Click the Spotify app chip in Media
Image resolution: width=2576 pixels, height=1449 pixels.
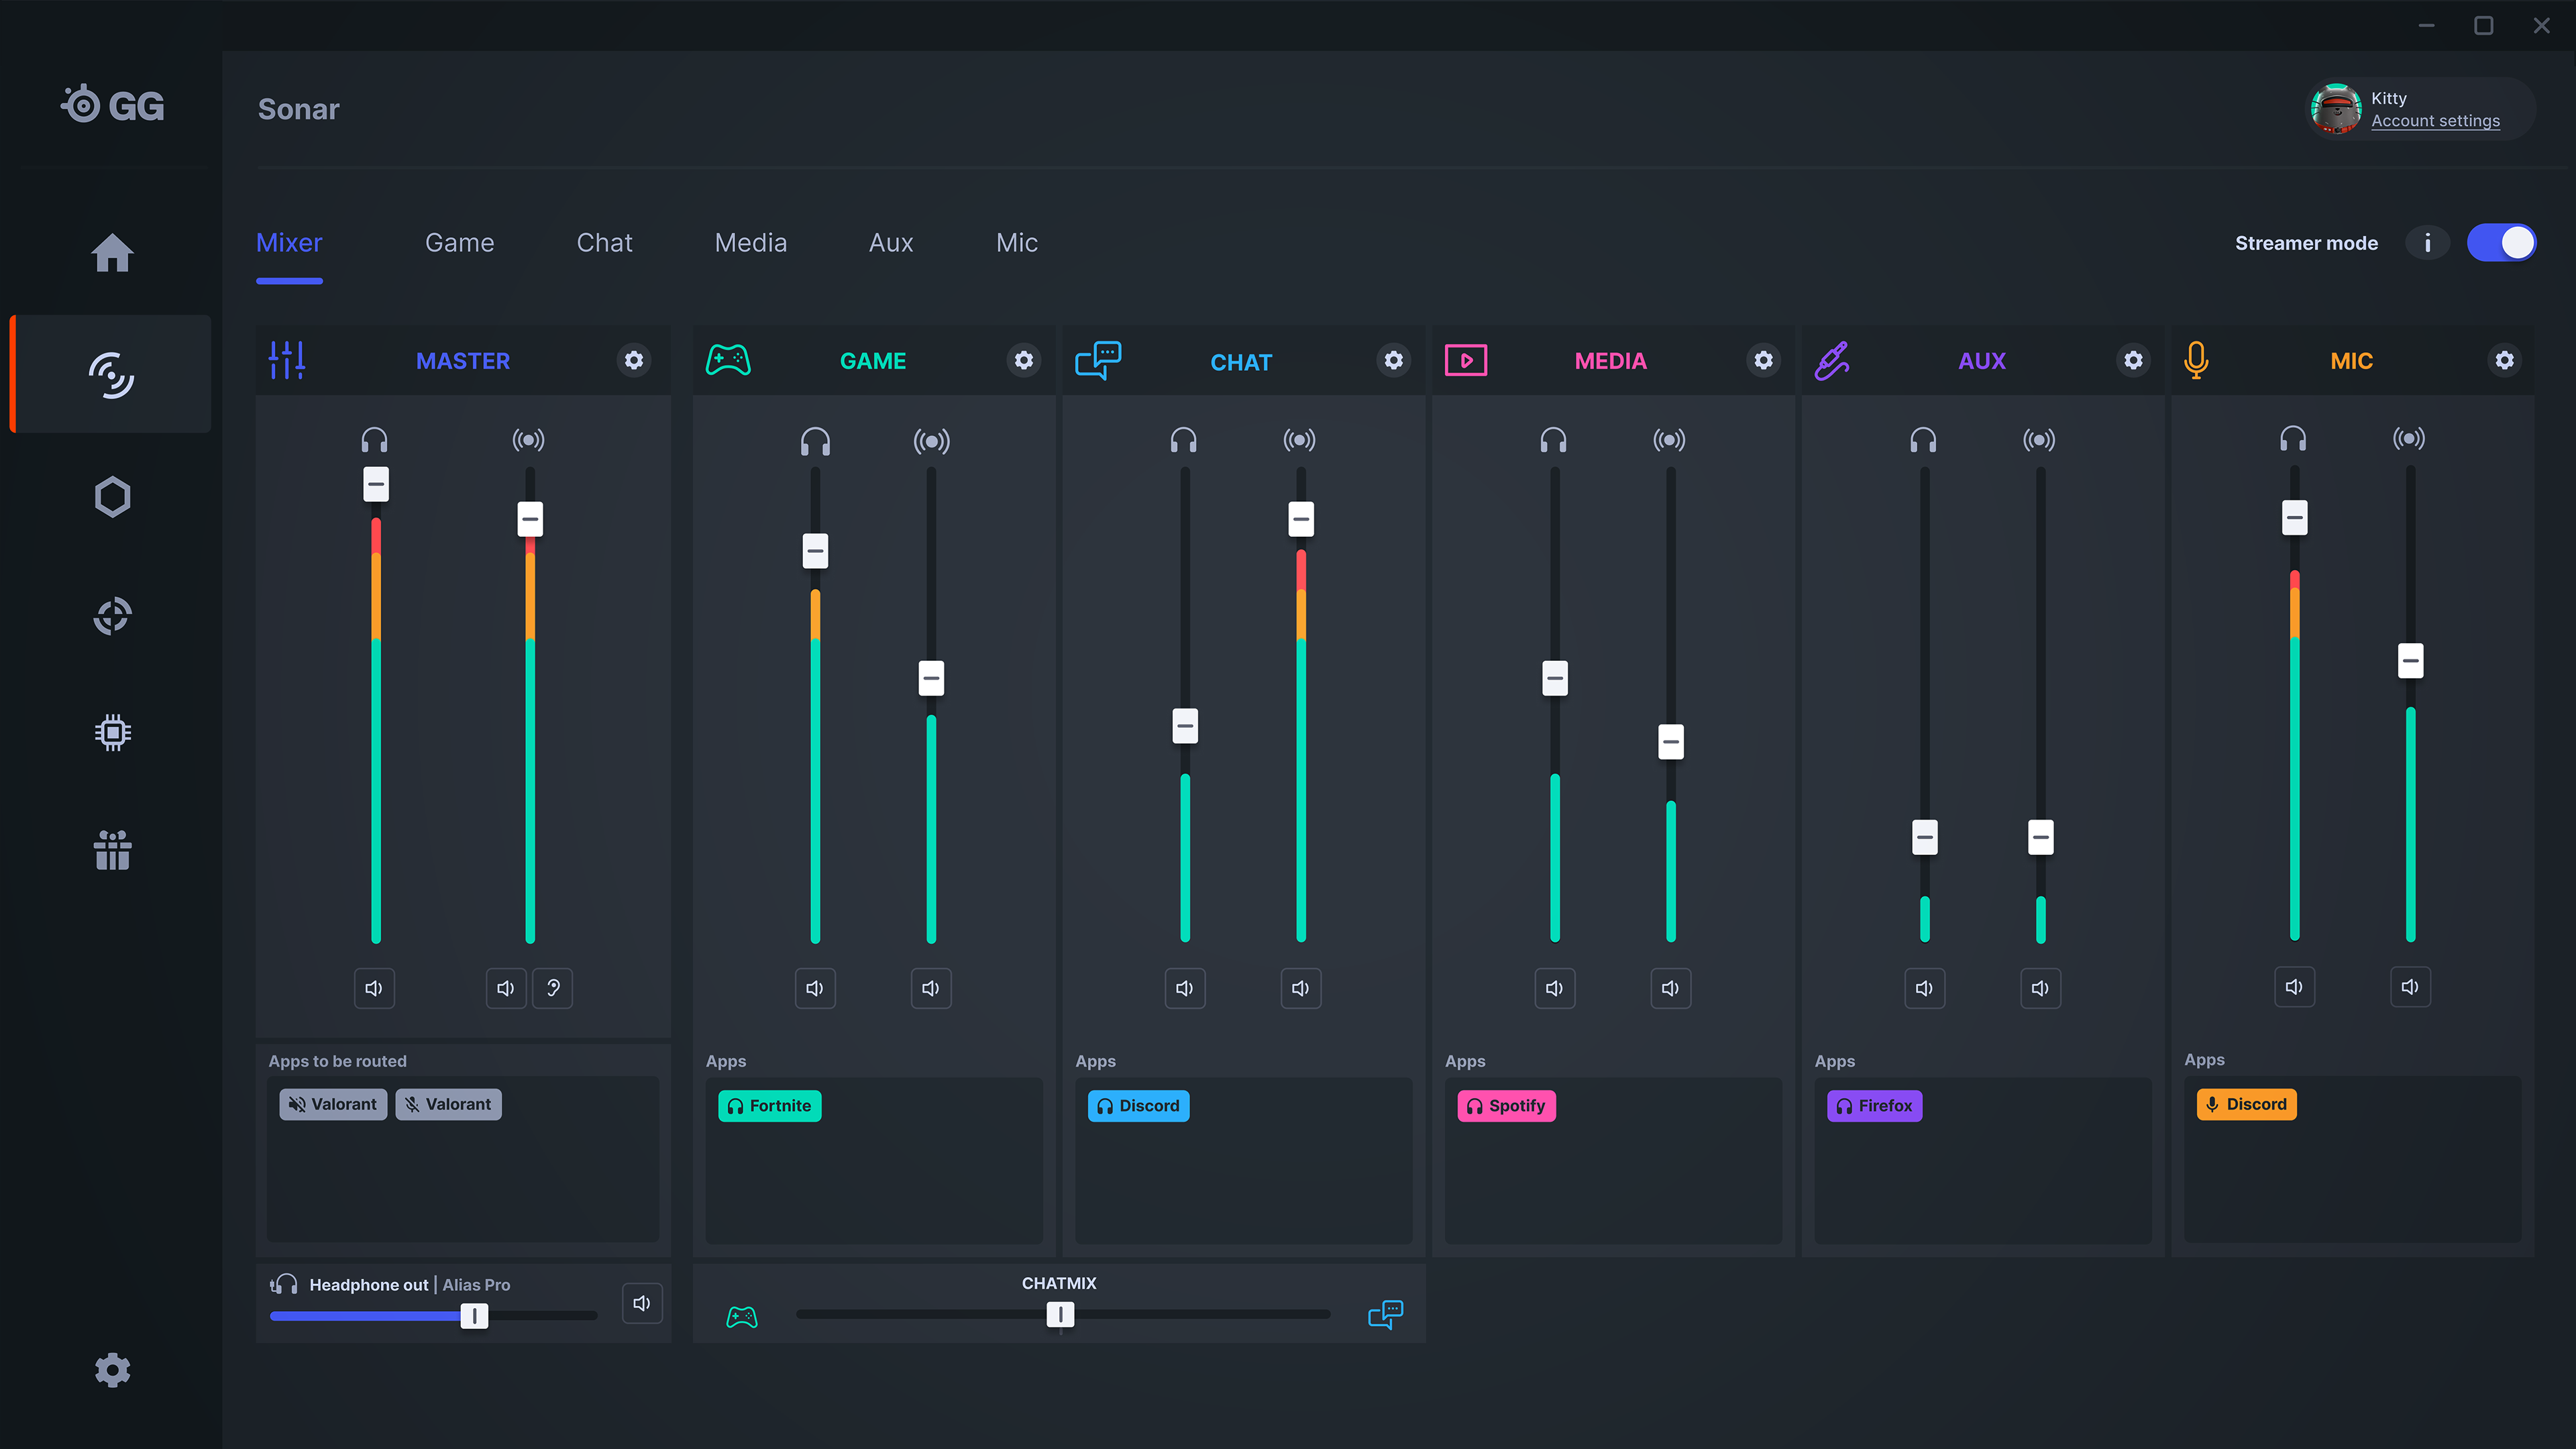[1506, 1106]
